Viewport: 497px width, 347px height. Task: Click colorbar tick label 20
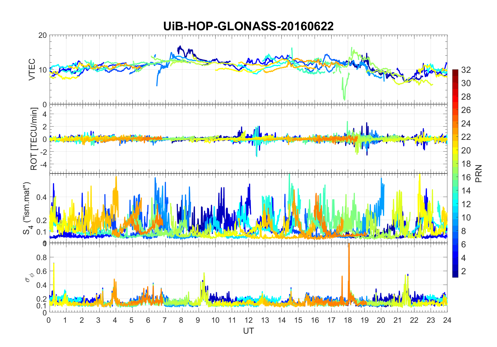tap(466, 150)
